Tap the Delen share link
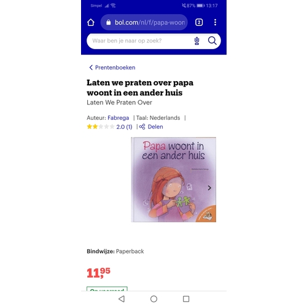This screenshot has height=307, width=307. (155, 126)
